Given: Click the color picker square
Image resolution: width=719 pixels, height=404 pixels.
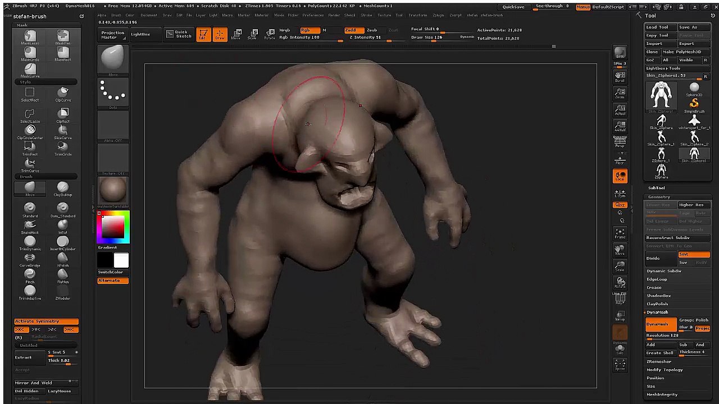Looking at the screenshot, I should pyautogui.click(x=113, y=227).
